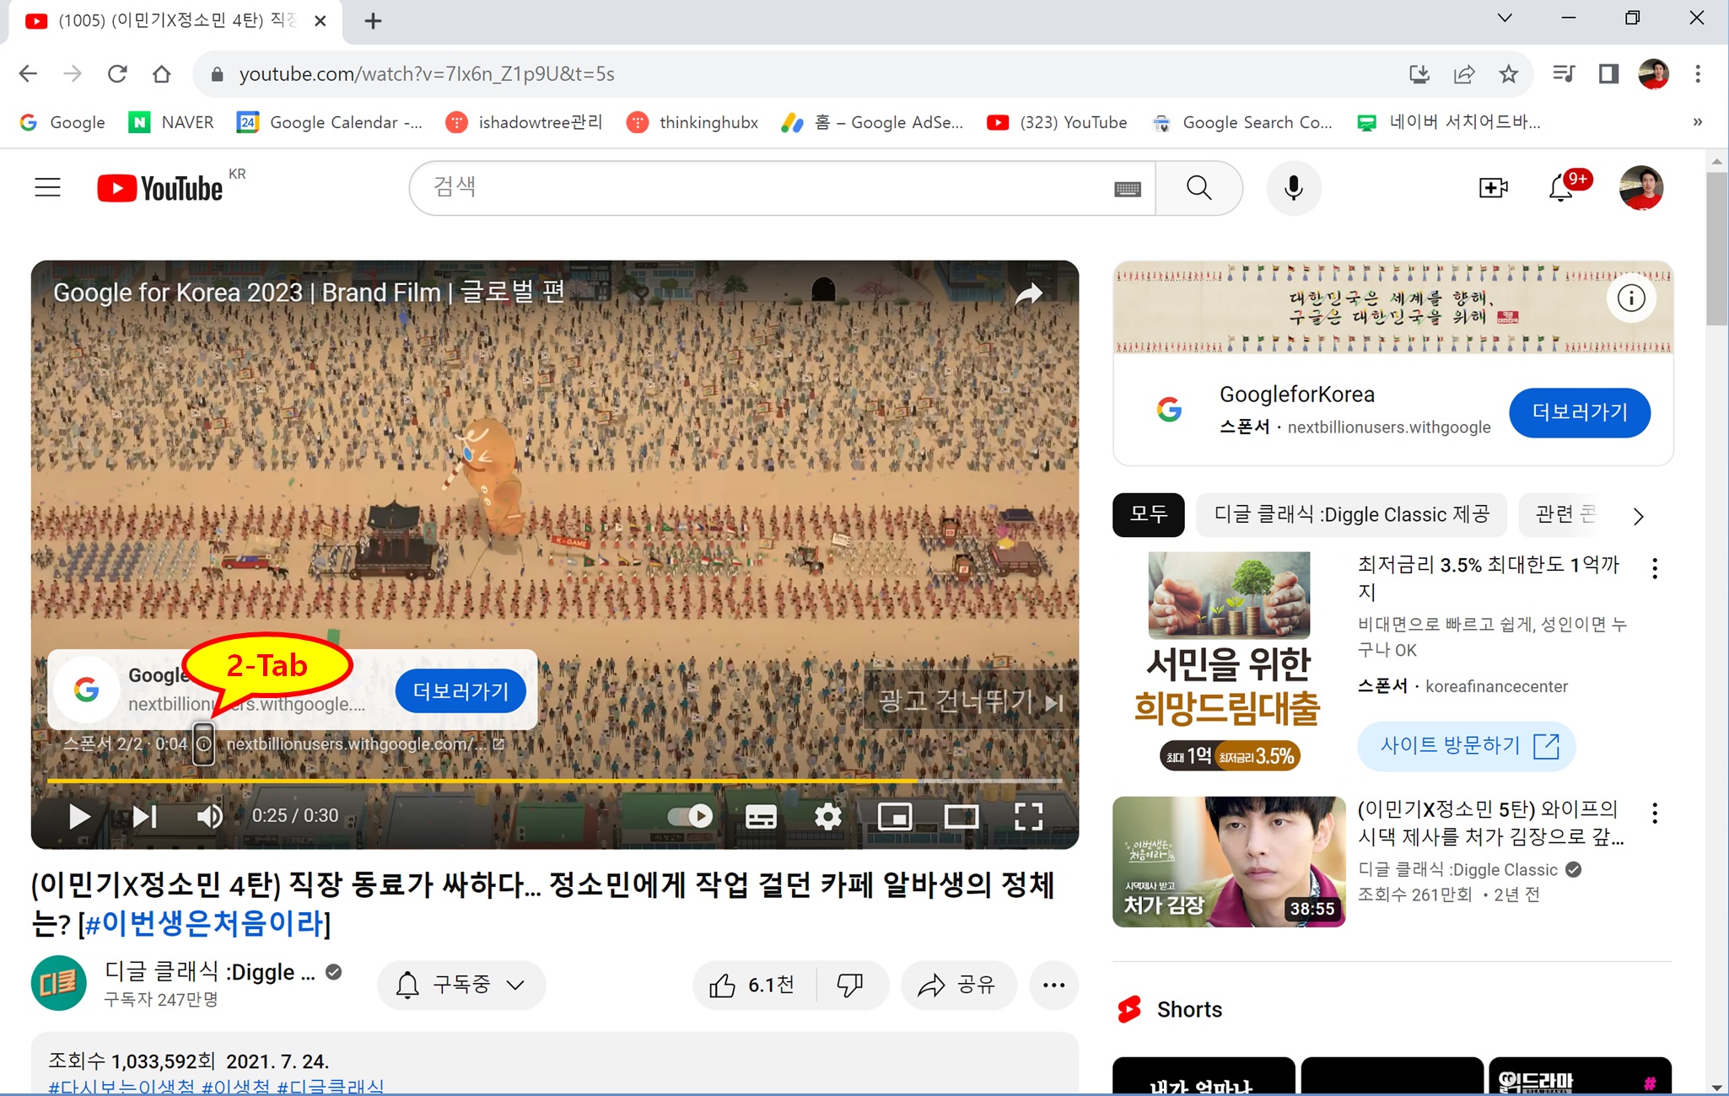Screen dimensions: 1729x1096
Task: Open player settings gear
Action: [827, 816]
